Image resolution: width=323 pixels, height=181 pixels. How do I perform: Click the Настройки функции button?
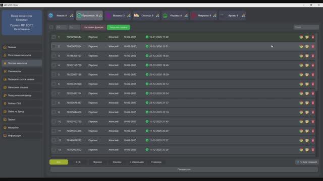pyautogui.click(x=93, y=27)
